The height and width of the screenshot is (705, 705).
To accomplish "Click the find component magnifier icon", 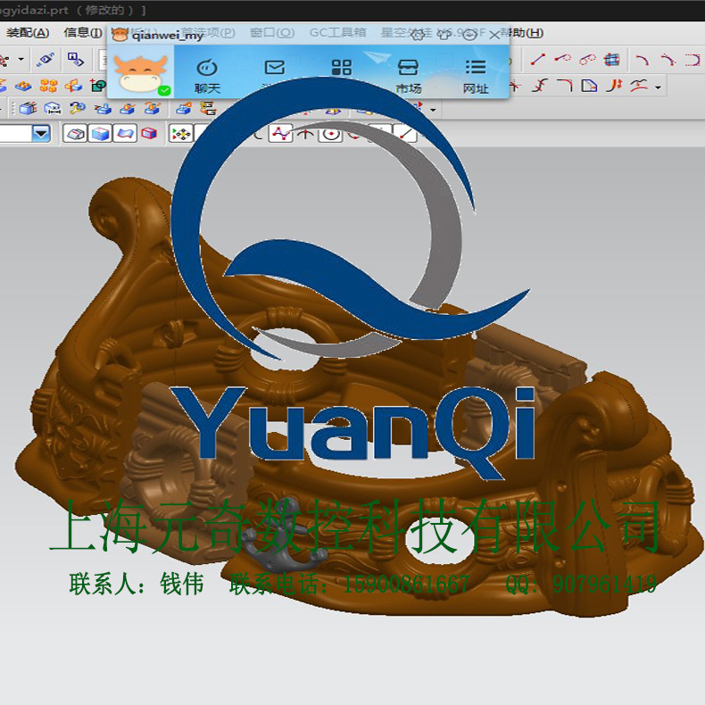I will coord(76,60).
